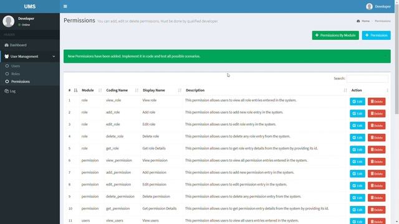The width and height of the screenshot is (399, 224).
Task: Delete the view_permission entry
Action: [x=377, y=162]
